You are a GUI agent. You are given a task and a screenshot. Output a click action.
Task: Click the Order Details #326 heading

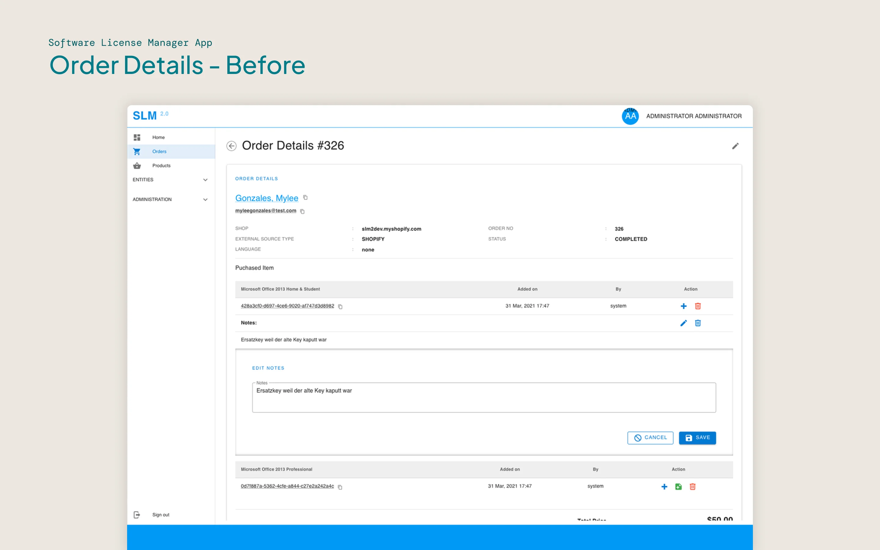coord(293,145)
